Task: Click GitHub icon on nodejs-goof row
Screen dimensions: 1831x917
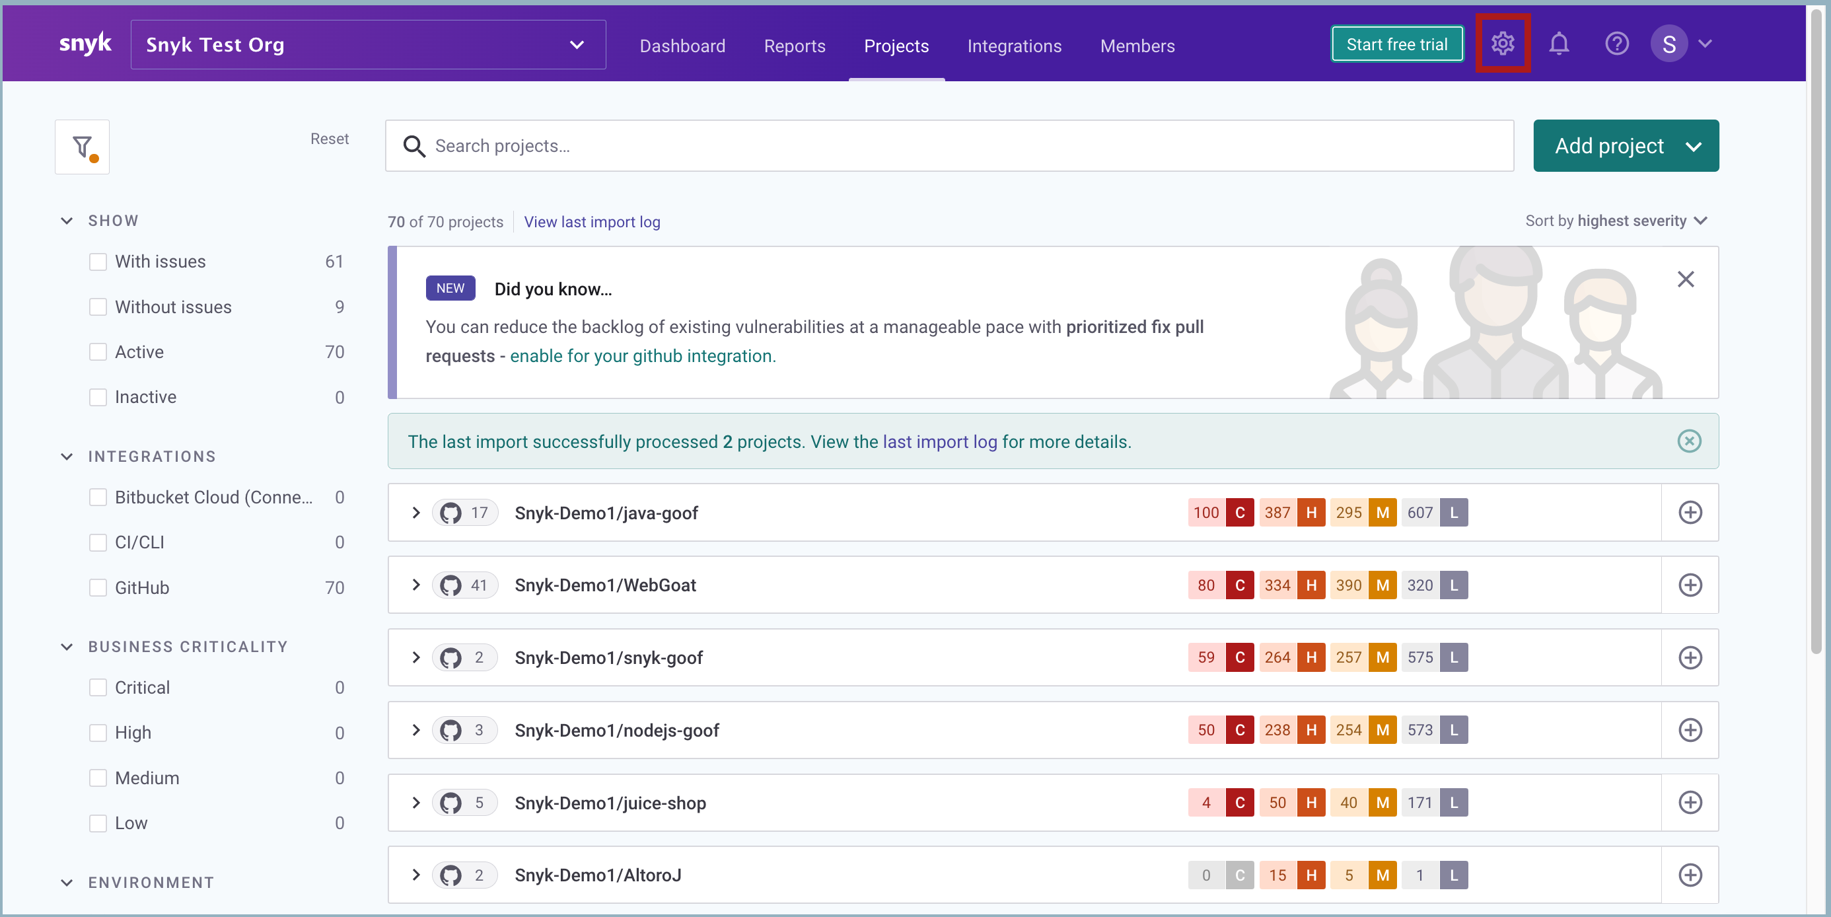Action: pyautogui.click(x=450, y=730)
